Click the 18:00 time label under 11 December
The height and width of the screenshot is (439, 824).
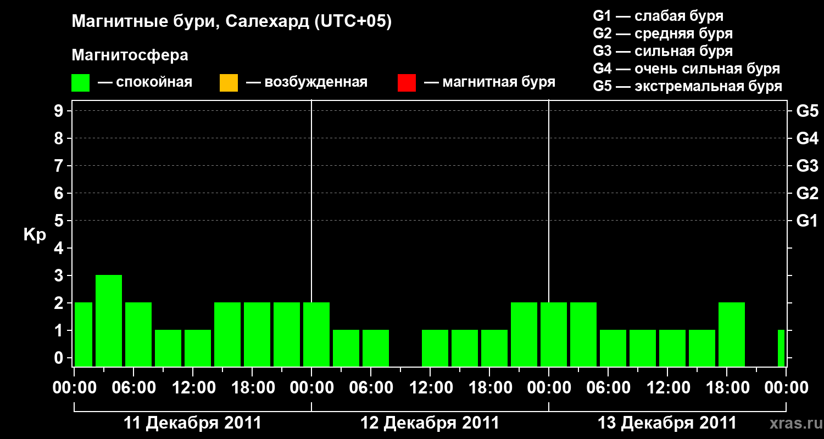pos(252,388)
